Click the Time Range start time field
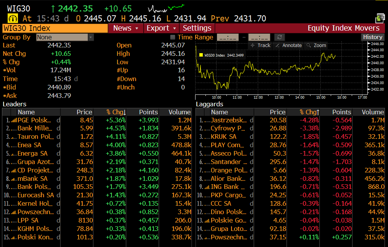Viewport: 388px width, 247px height. (x=228, y=37)
